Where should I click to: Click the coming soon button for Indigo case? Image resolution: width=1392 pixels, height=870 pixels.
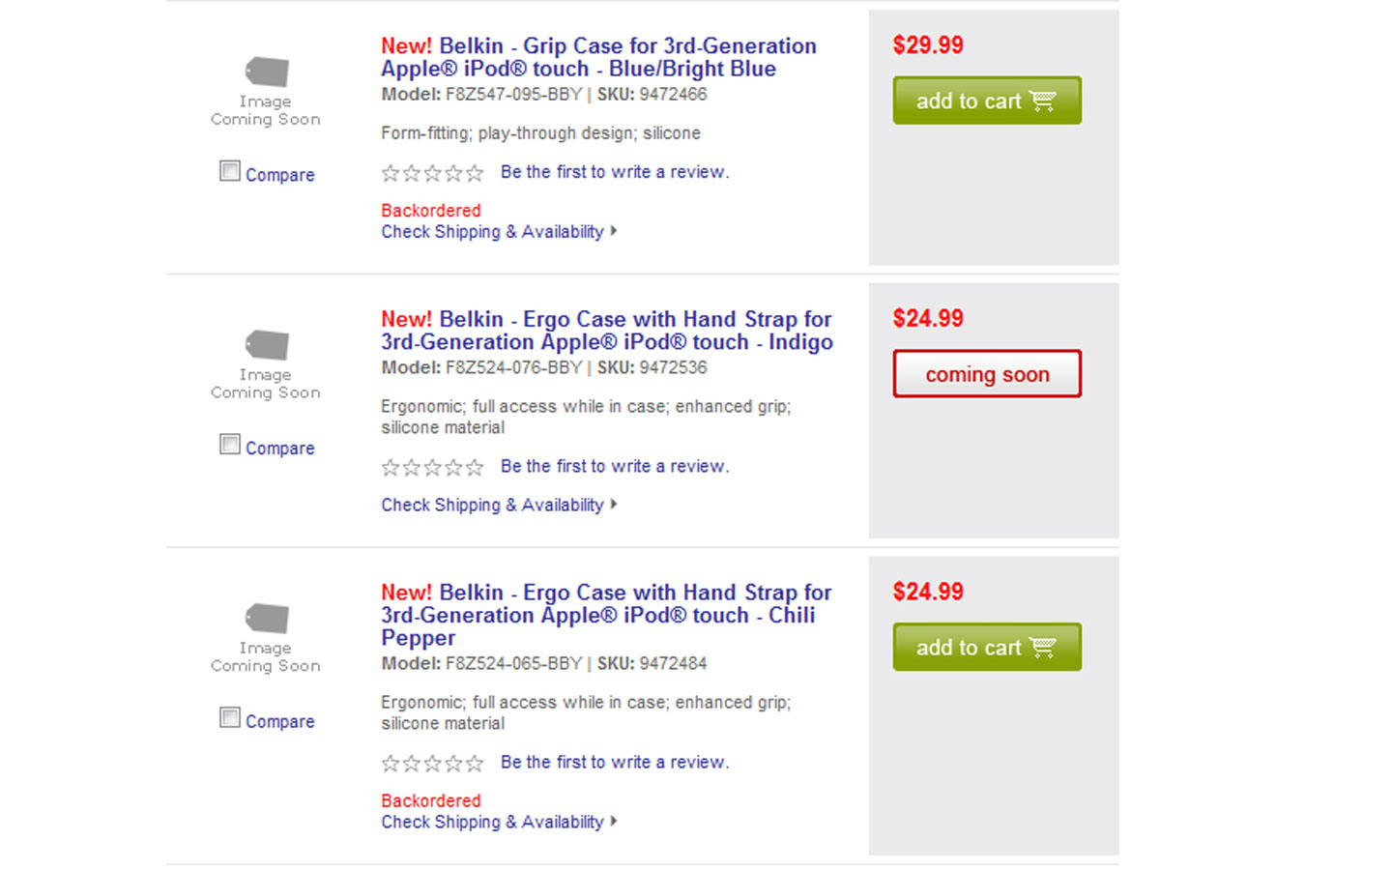[986, 374]
